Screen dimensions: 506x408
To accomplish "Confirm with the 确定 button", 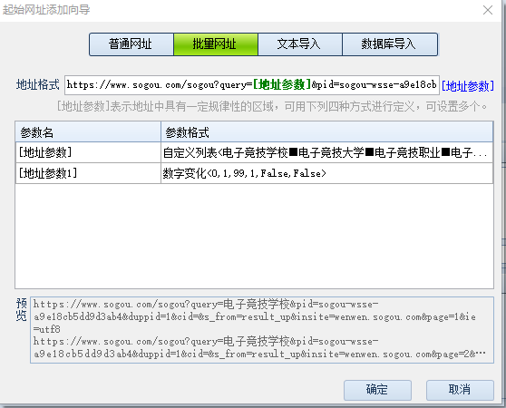I will click(377, 390).
